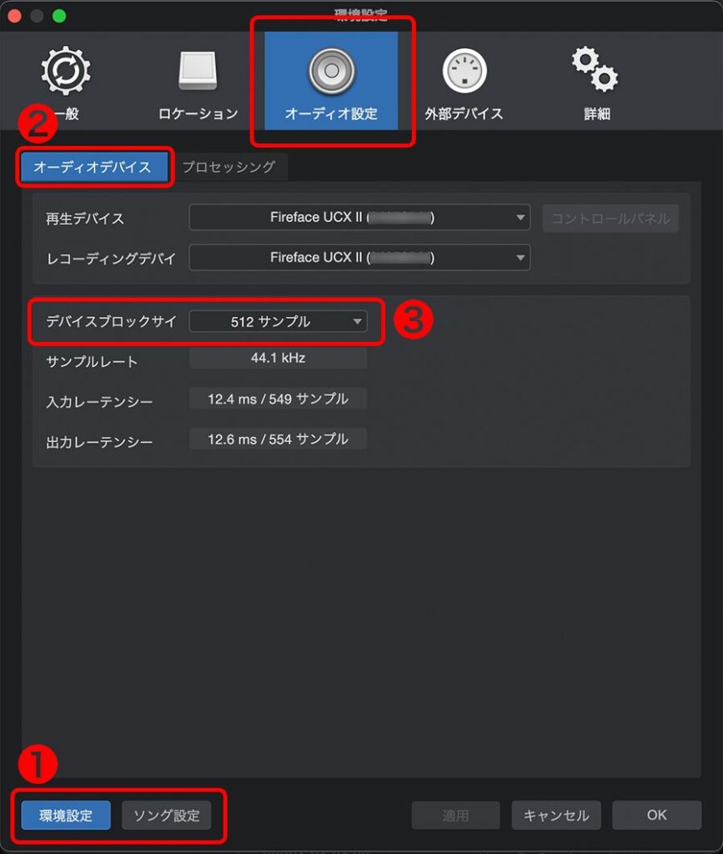Click the 44.1 kHz sample rate field
Image resolution: width=723 pixels, height=854 pixels.
[x=278, y=359]
